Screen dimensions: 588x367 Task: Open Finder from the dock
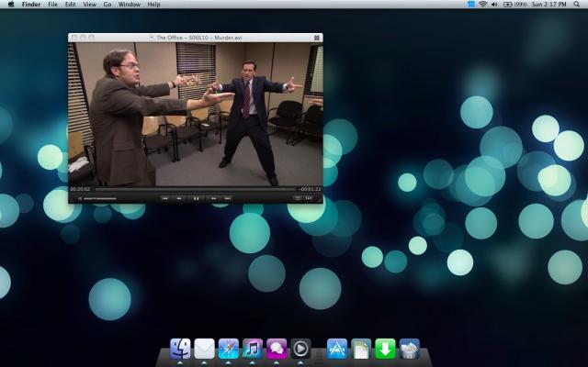[x=180, y=349]
